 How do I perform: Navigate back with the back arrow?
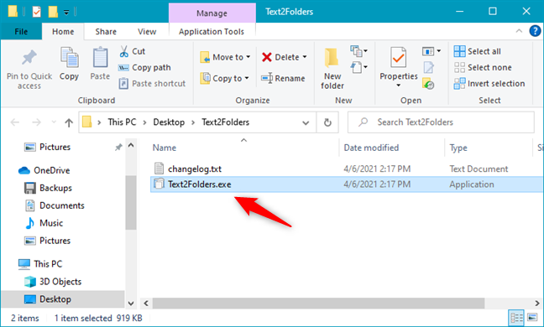15,122
